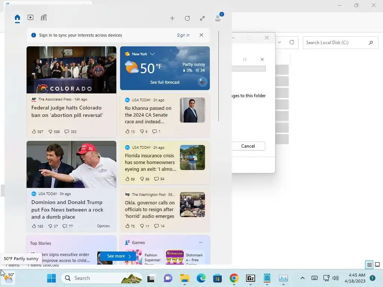This screenshot has height=287, width=383.
Task: Switch Explorer to details view
Action: (x=369, y=265)
